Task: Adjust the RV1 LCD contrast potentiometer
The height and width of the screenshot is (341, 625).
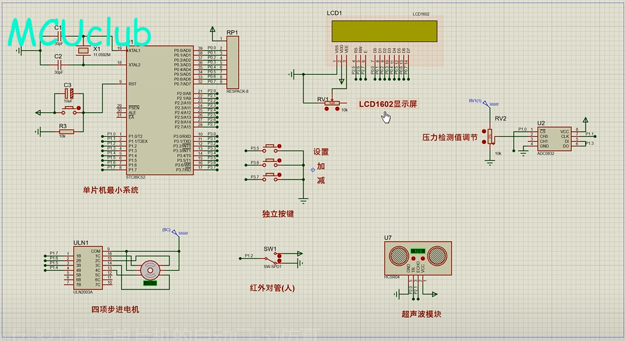Action: [332, 103]
